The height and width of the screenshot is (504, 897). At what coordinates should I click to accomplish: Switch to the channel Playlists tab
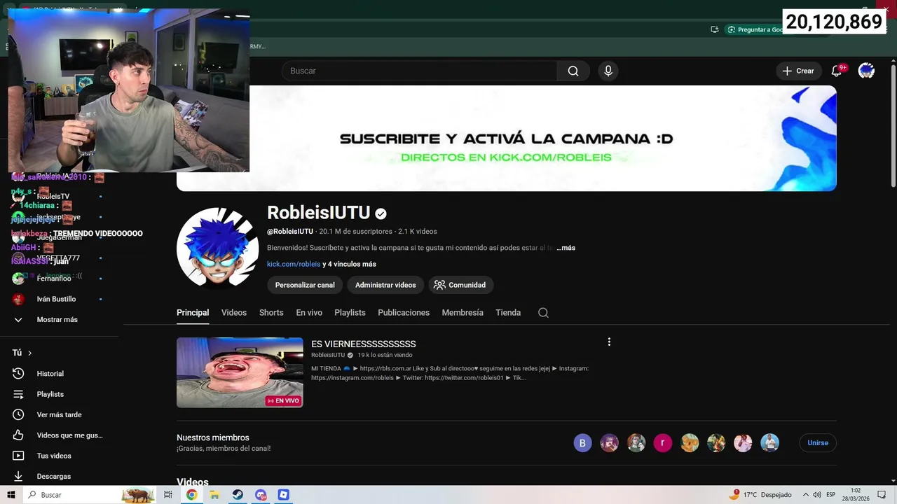[350, 313]
